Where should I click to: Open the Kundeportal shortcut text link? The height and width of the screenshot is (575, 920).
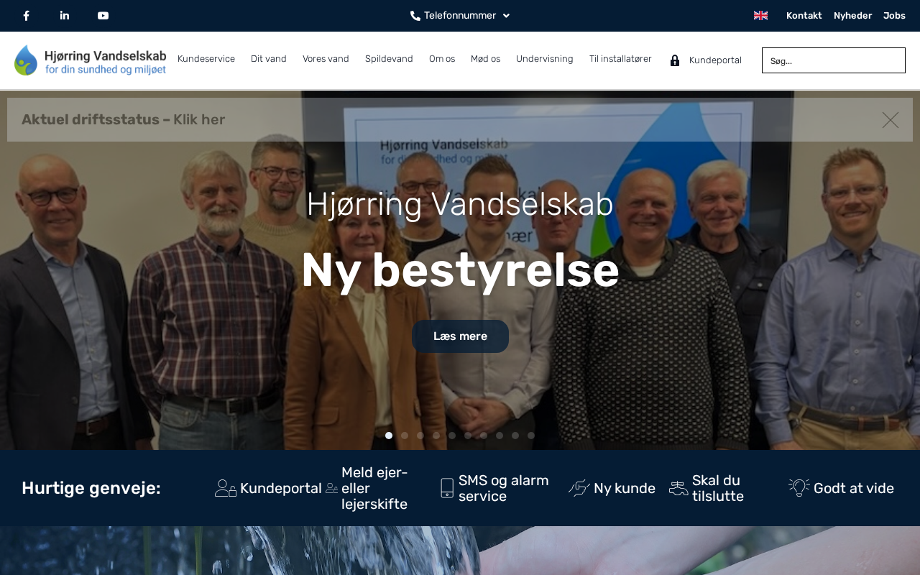tap(281, 489)
